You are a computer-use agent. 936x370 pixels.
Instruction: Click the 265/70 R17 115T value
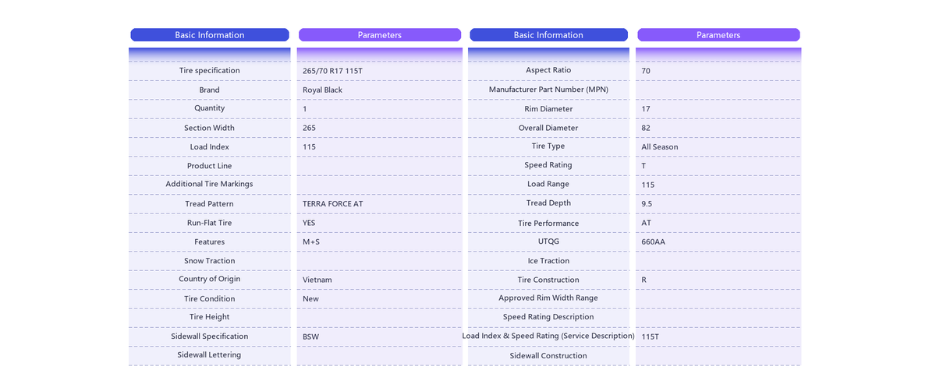[x=332, y=71]
